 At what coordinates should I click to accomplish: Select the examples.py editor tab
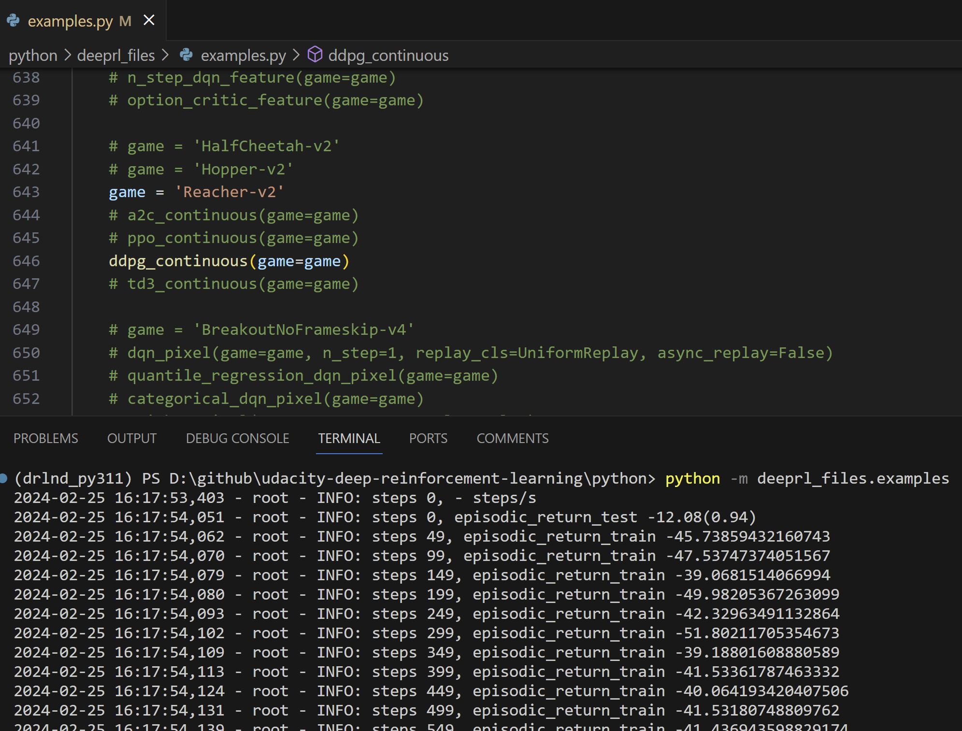click(x=70, y=21)
